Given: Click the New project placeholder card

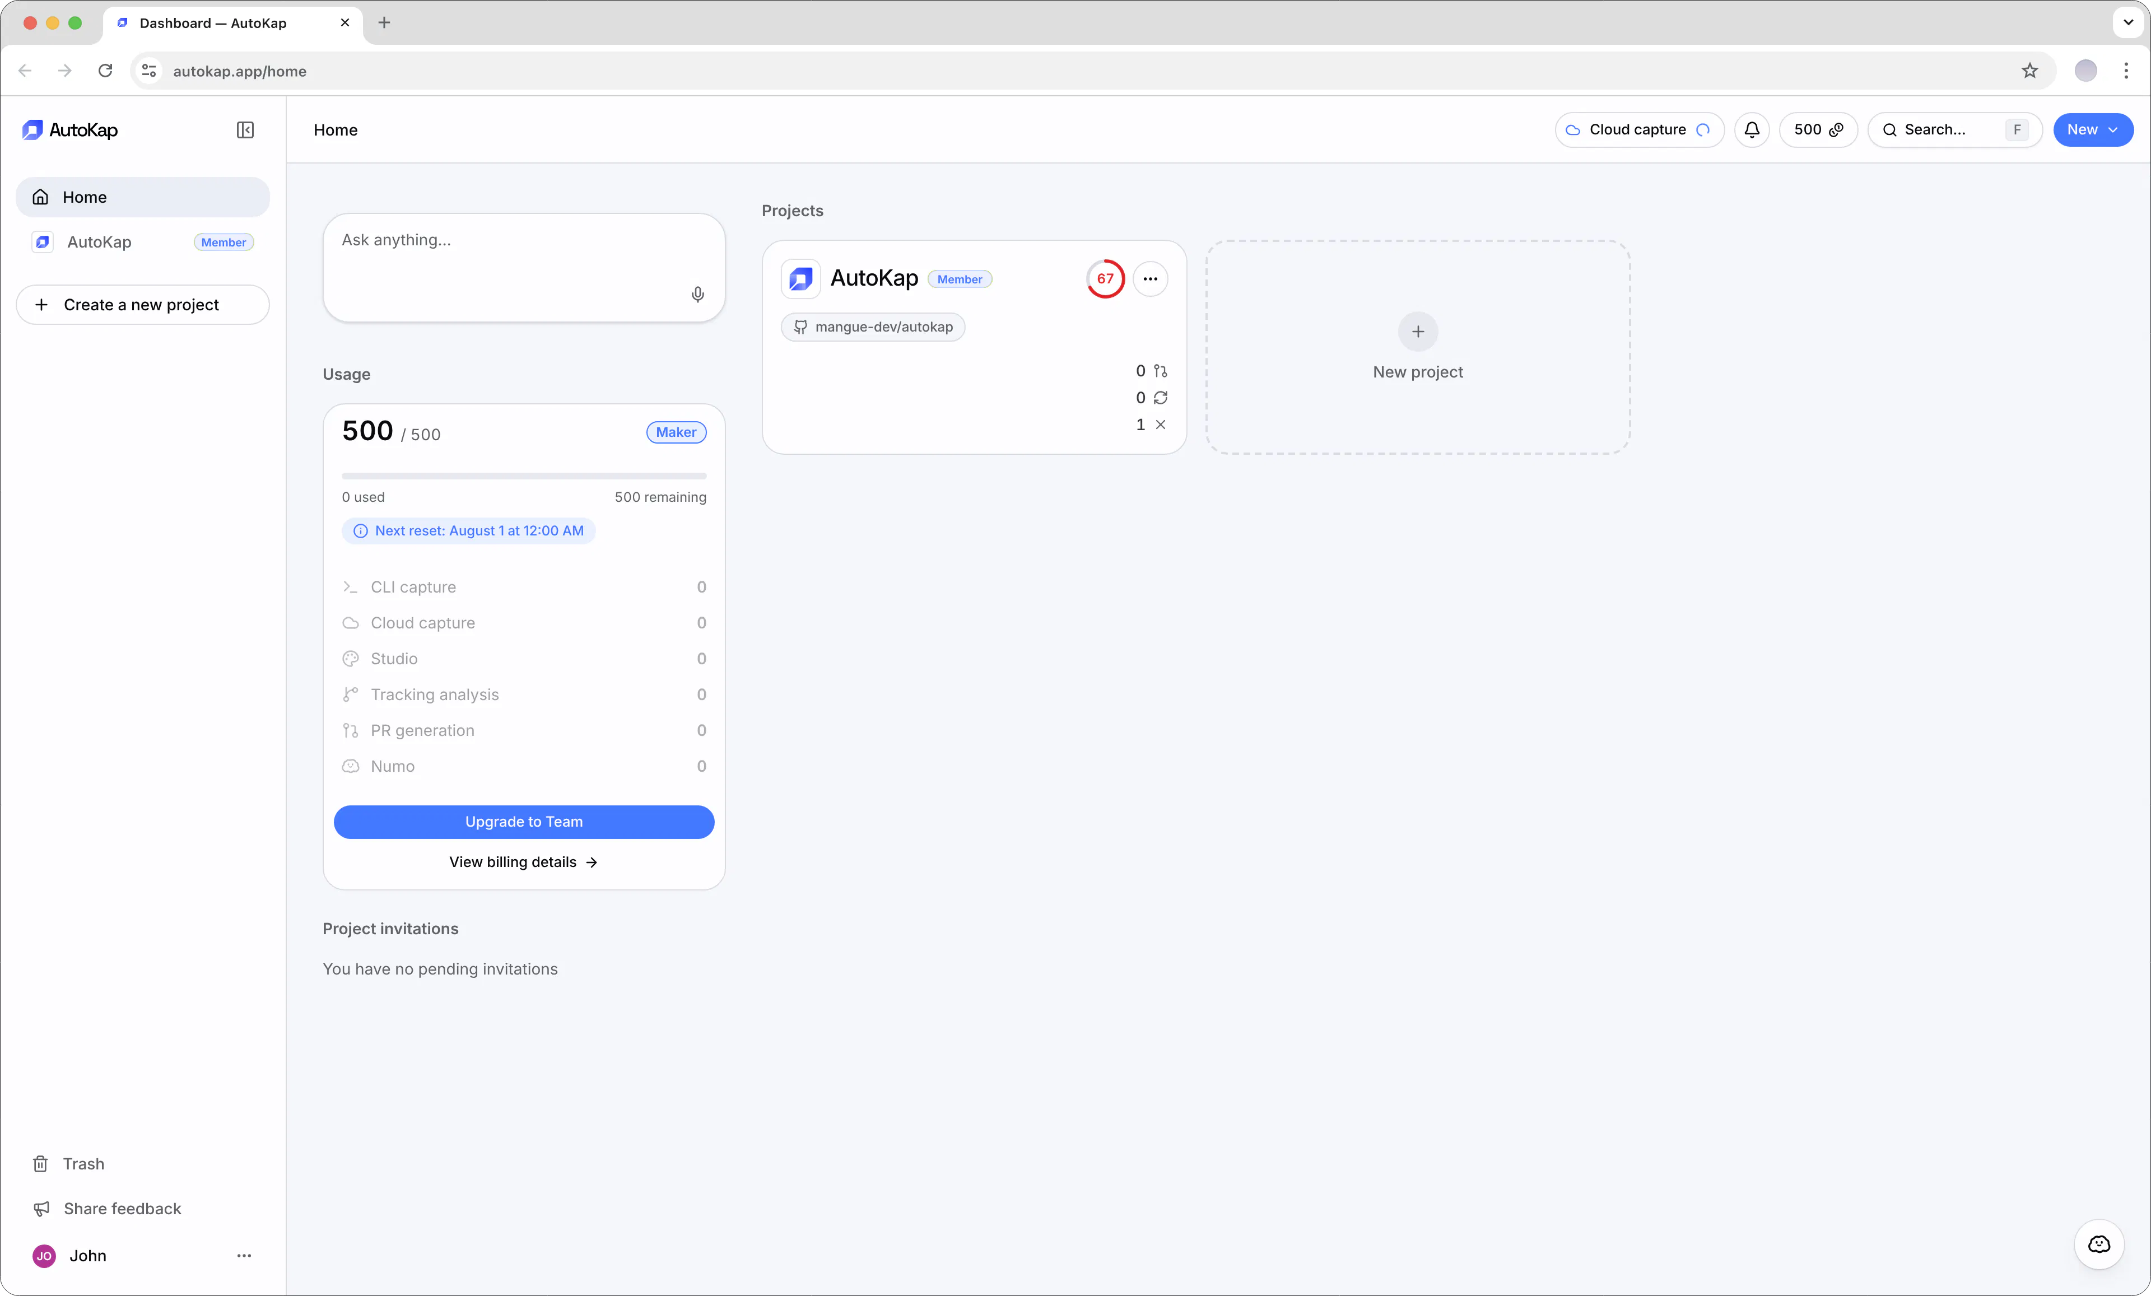Looking at the screenshot, I should [1418, 347].
